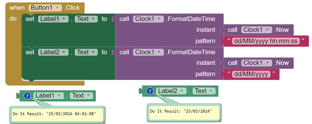Click the Do It Result comment showing 04:02:08
This screenshot has width=312, height=124.
coord(54,114)
